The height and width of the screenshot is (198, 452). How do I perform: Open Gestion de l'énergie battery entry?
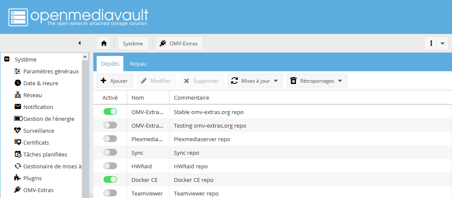point(48,119)
